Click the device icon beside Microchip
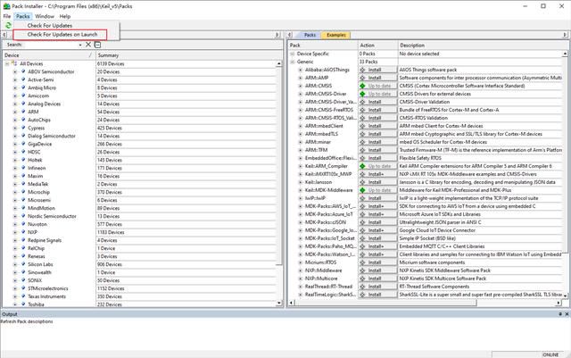571x358 pixels. pyautogui.click(x=23, y=192)
